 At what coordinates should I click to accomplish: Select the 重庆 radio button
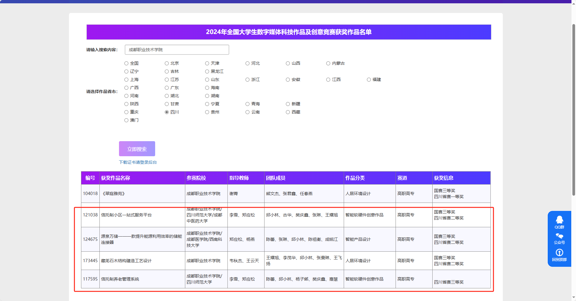click(127, 112)
